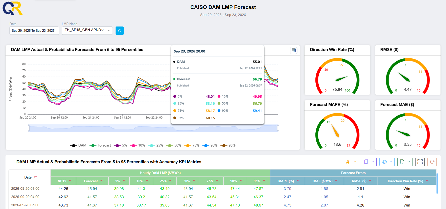
Task: Open the NP15 column filter icon
Action: [x=70, y=181]
